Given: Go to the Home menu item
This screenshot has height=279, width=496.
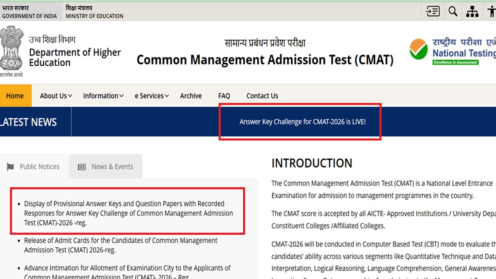Looking at the screenshot, I should click(x=15, y=96).
